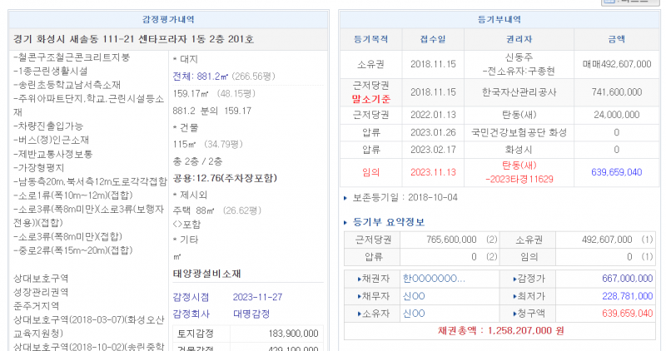Click the arrow bullet beside 등기부 요약정보
The width and height of the screenshot is (666, 351).
346,222
